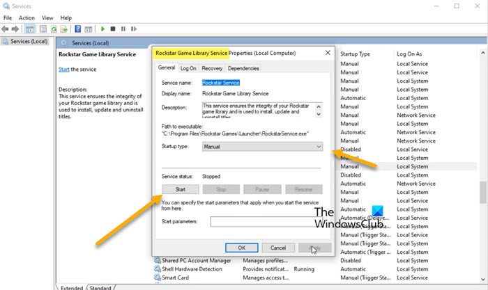Maximize the Services window

(457, 6)
